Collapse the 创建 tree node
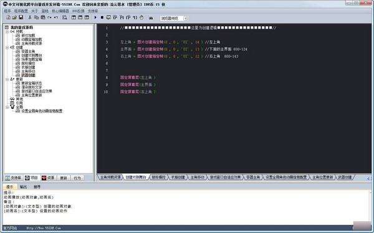This screenshot has height=233, width=374. click(7, 48)
